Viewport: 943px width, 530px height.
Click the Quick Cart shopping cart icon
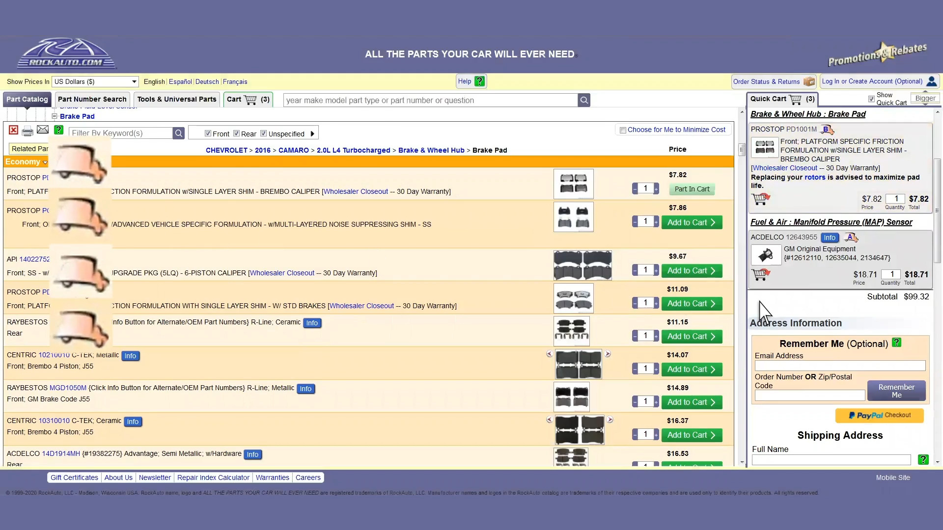point(795,99)
